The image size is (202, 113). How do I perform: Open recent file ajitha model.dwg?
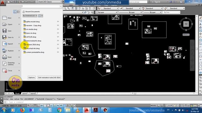(x=33, y=22)
